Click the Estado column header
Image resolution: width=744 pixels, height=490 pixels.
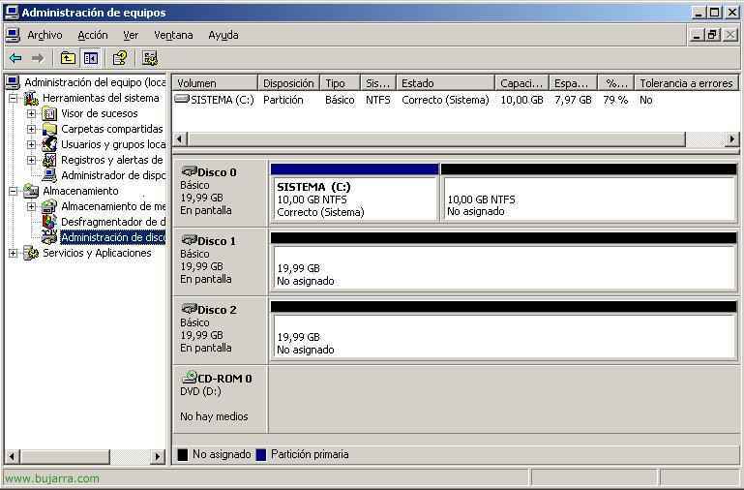445,83
